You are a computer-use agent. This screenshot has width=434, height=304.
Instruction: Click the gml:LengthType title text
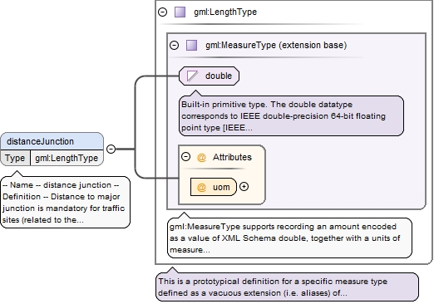225,12
